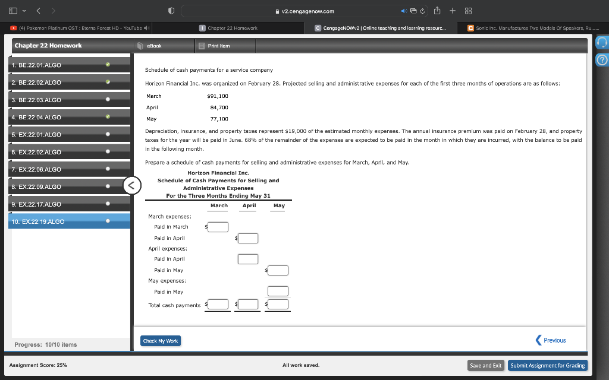The height and width of the screenshot is (380, 609).
Task: Open Safari tab overview grid
Action: pos(468,11)
